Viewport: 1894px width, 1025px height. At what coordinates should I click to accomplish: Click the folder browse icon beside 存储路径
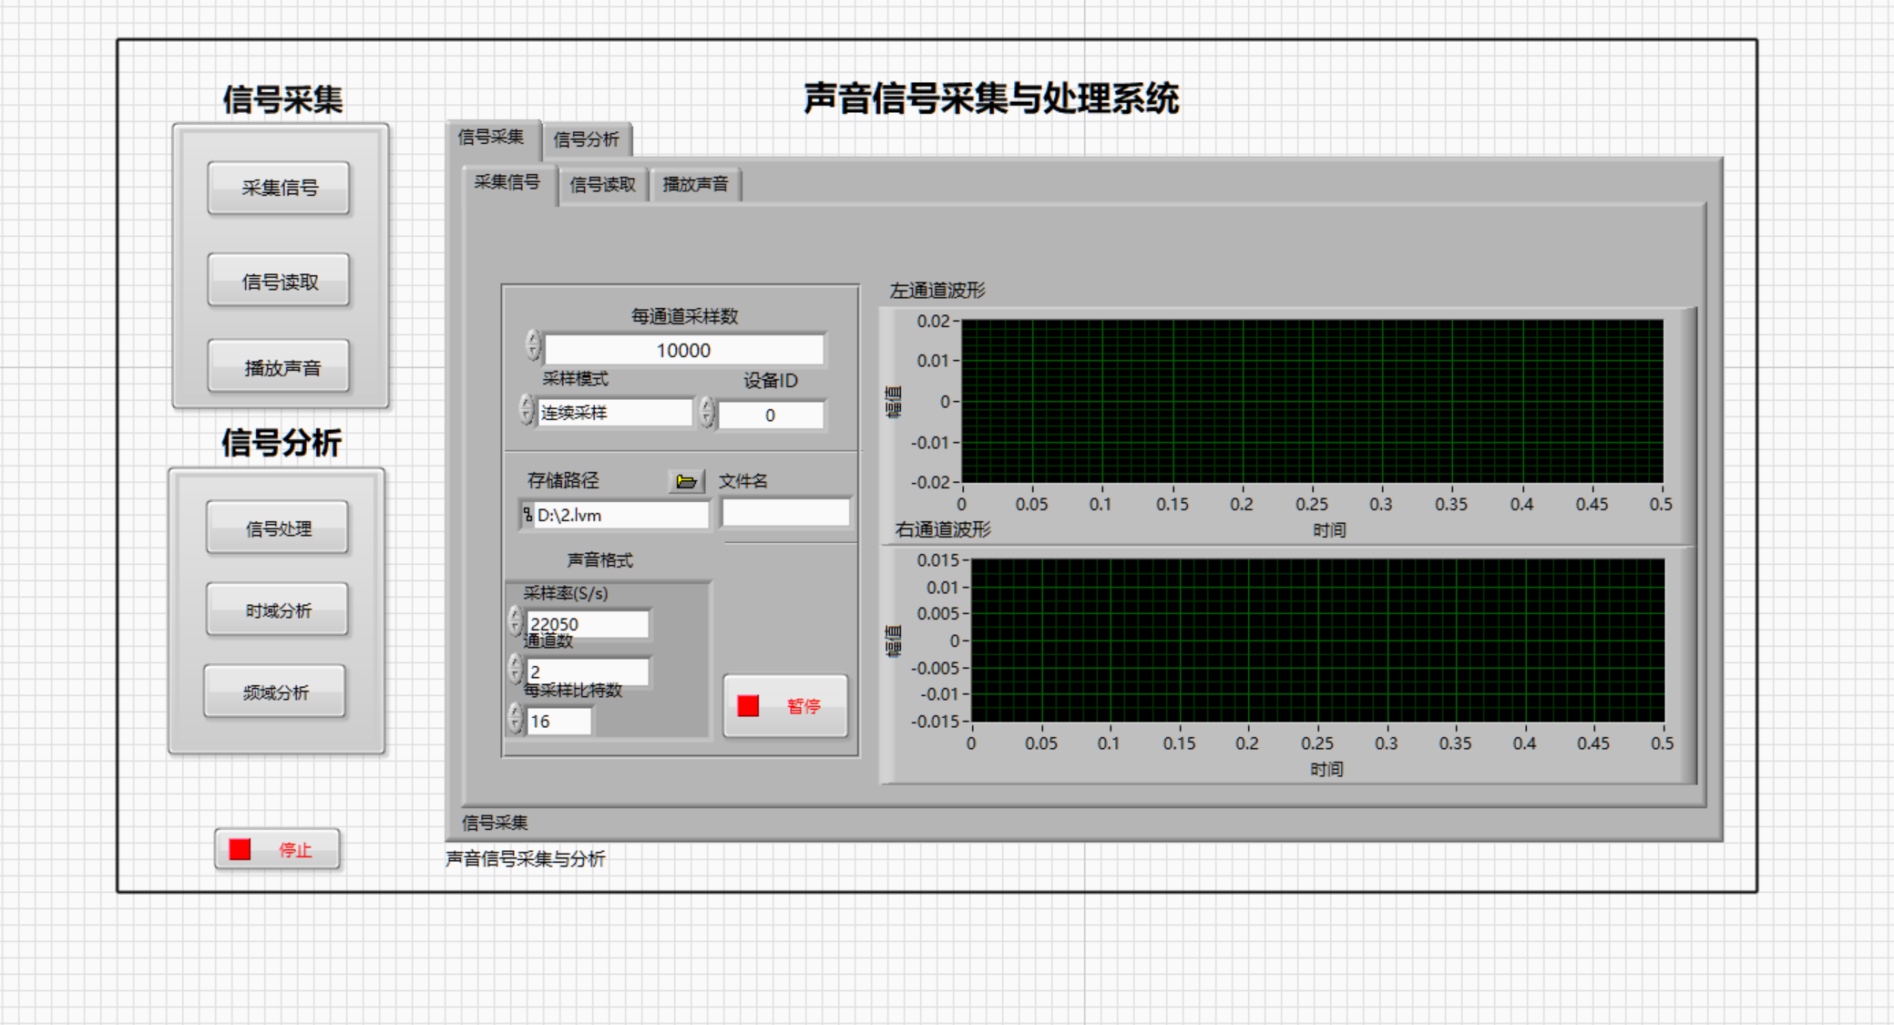click(x=686, y=481)
